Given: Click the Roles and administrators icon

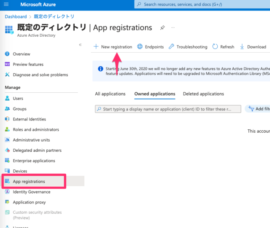Looking at the screenshot, I should pos(7,129).
